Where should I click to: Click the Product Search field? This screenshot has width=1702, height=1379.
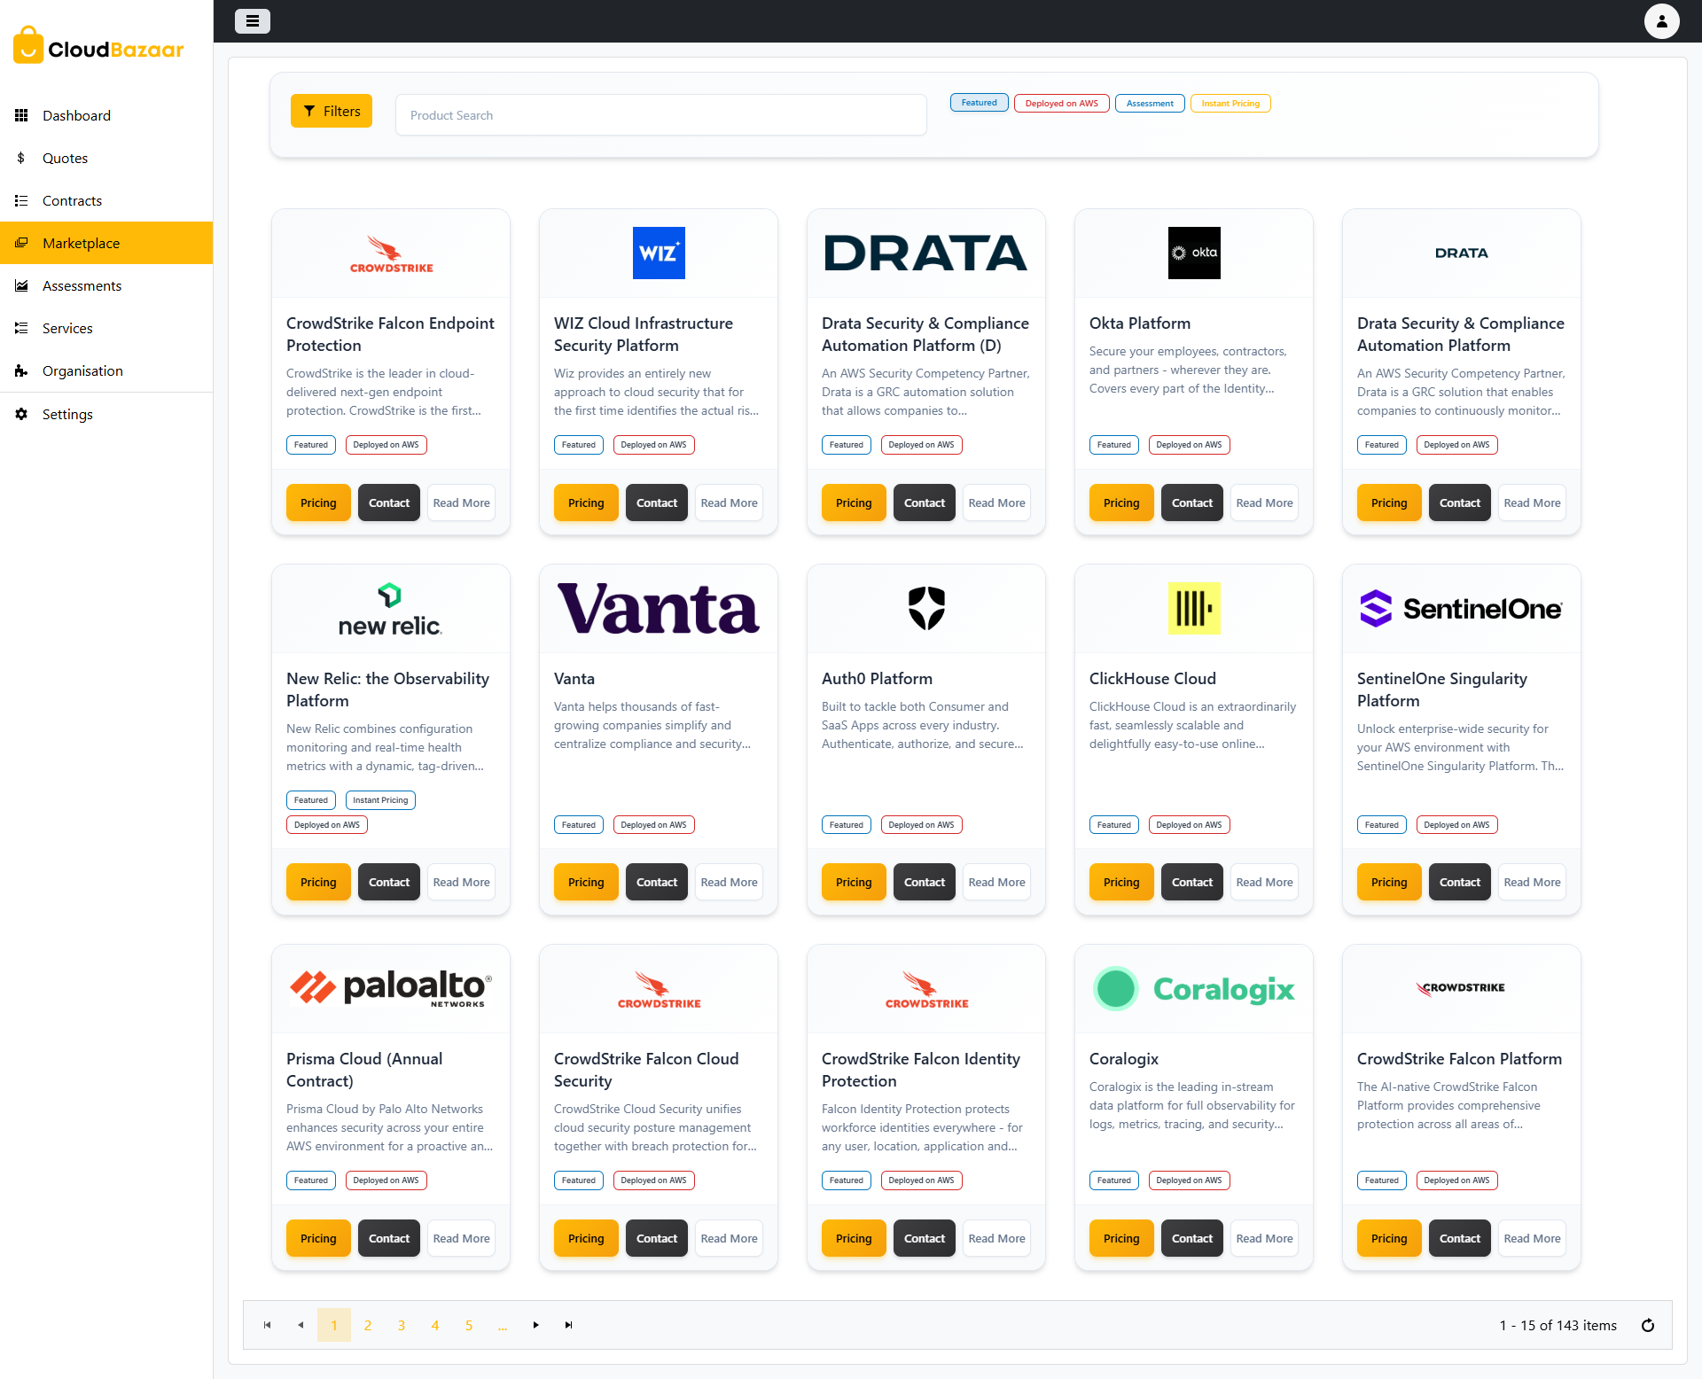coord(660,115)
